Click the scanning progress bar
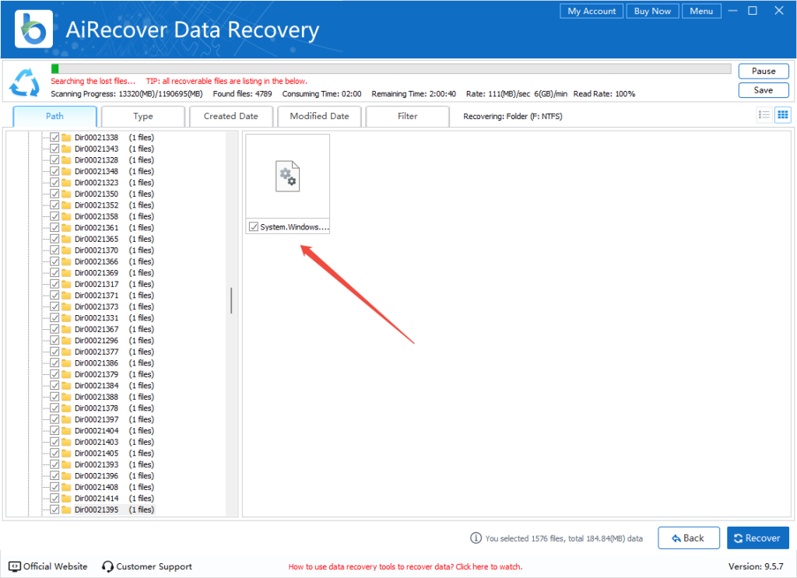The width and height of the screenshot is (797, 578). (391, 68)
